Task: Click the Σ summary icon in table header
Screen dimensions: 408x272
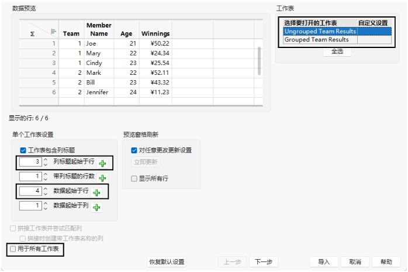Action: [32, 34]
